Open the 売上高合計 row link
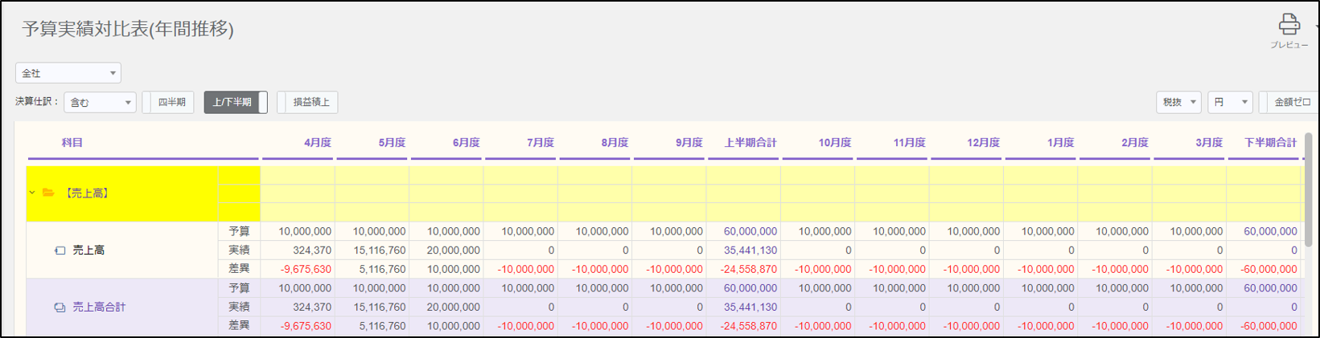Viewport: 1320px width, 338px height. 99,307
